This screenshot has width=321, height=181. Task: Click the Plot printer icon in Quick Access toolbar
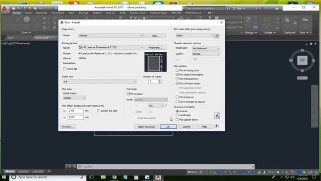point(35,9)
